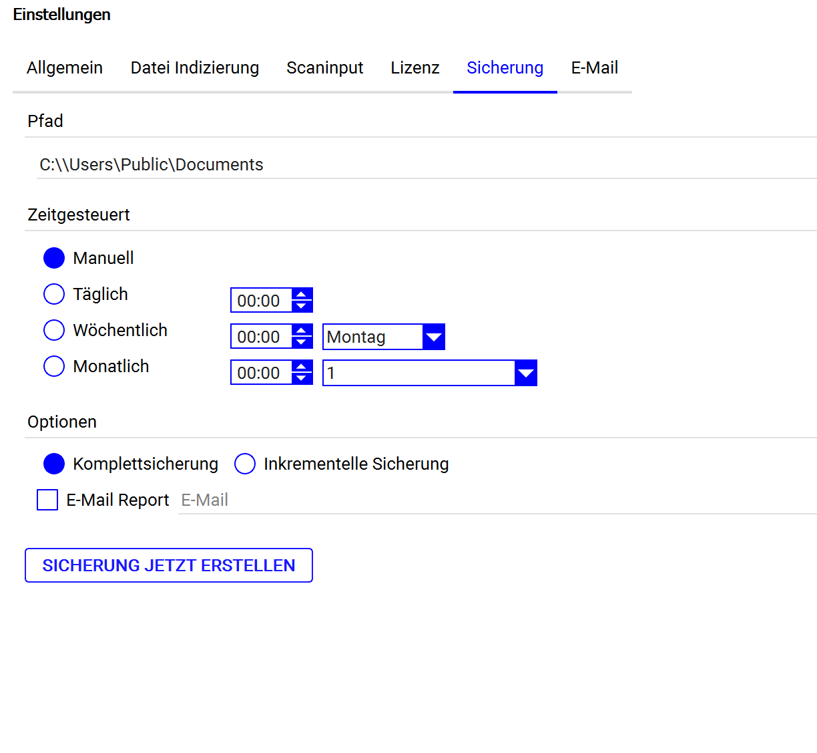Image resolution: width=817 pixels, height=753 pixels.
Task: Enable Inkrementelle Sicherung option
Action: (245, 464)
